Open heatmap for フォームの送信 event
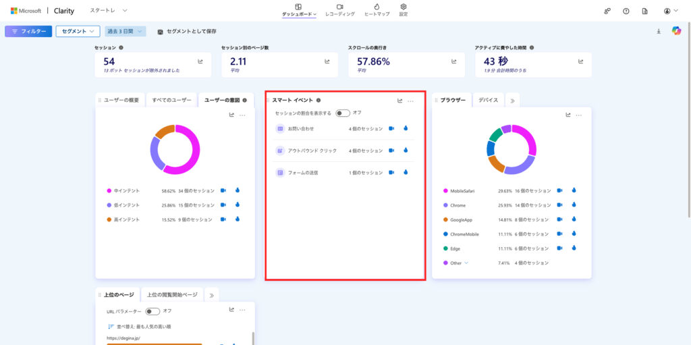 click(x=406, y=173)
